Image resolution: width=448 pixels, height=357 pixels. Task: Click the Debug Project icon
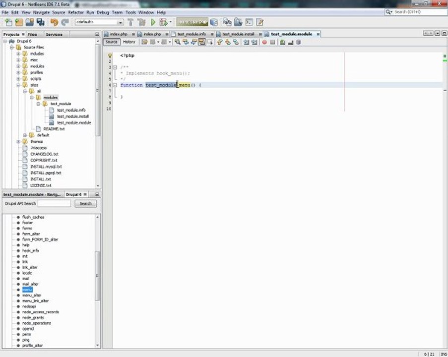tap(163, 22)
